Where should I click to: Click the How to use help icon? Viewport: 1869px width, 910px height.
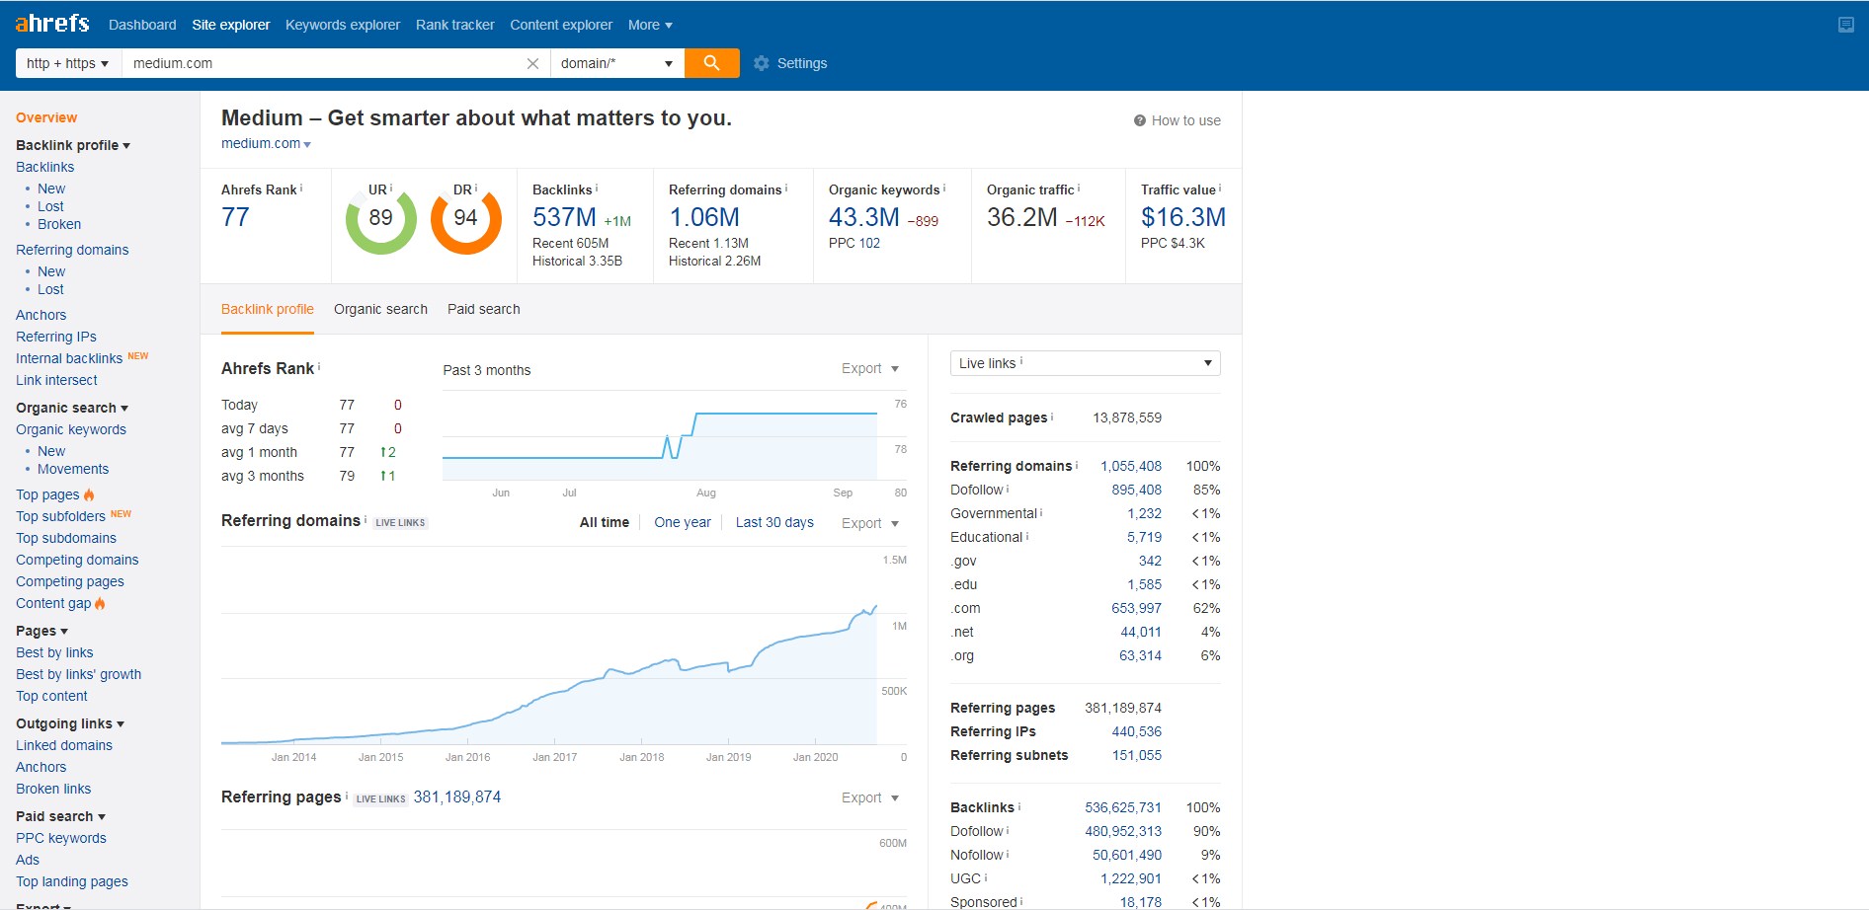pyautogui.click(x=1140, y=120)
